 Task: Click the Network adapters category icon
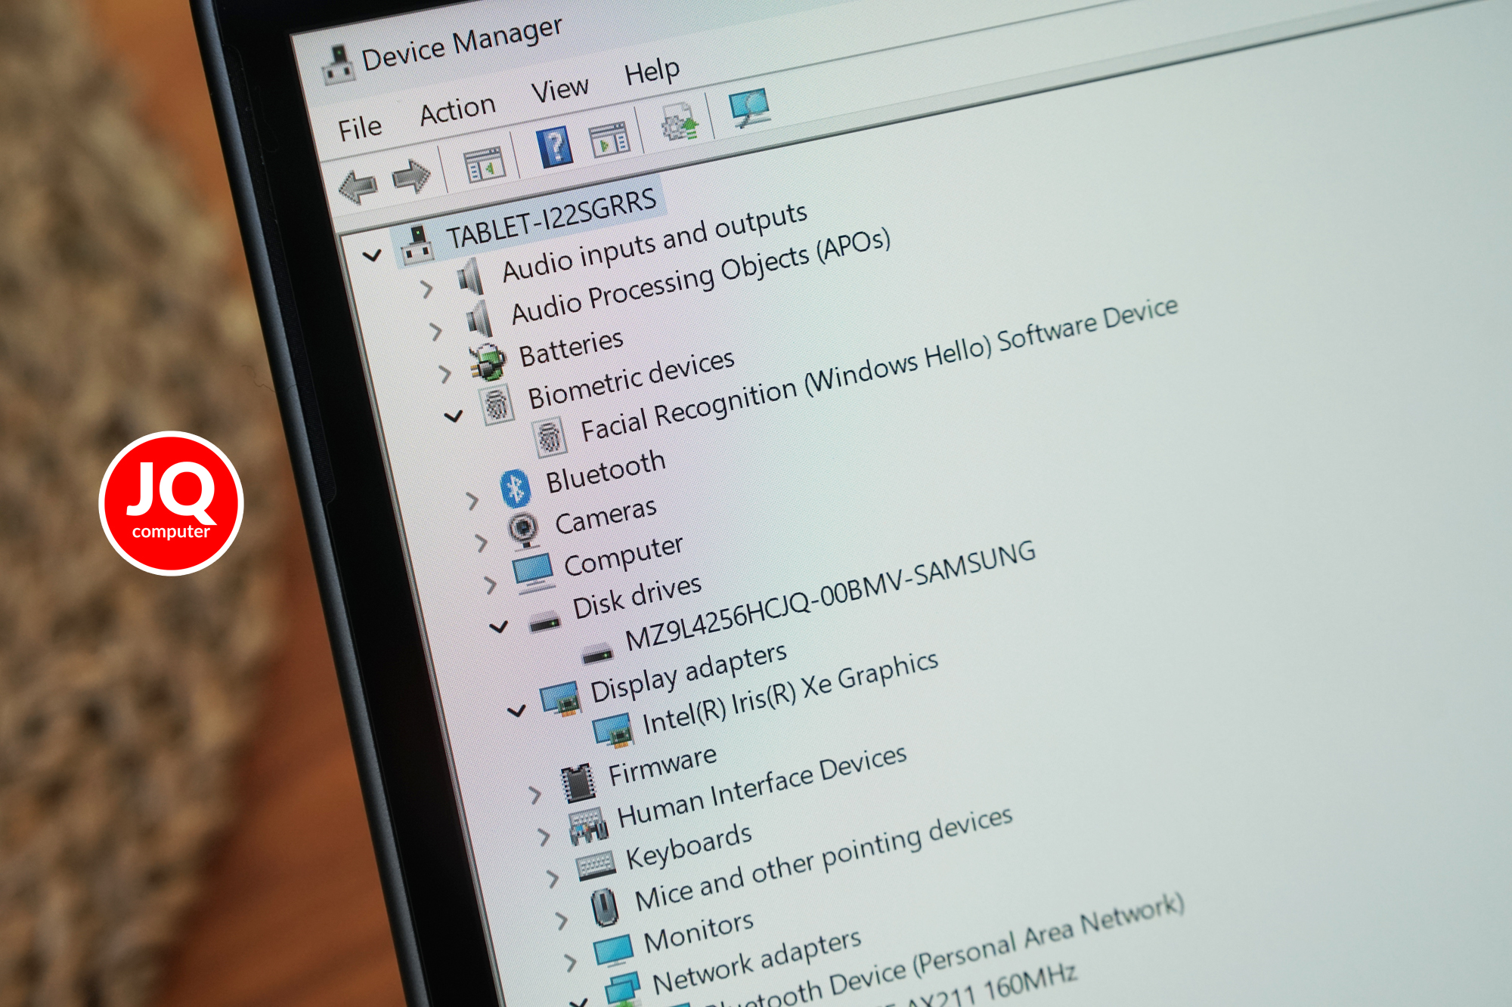point(622,988)
